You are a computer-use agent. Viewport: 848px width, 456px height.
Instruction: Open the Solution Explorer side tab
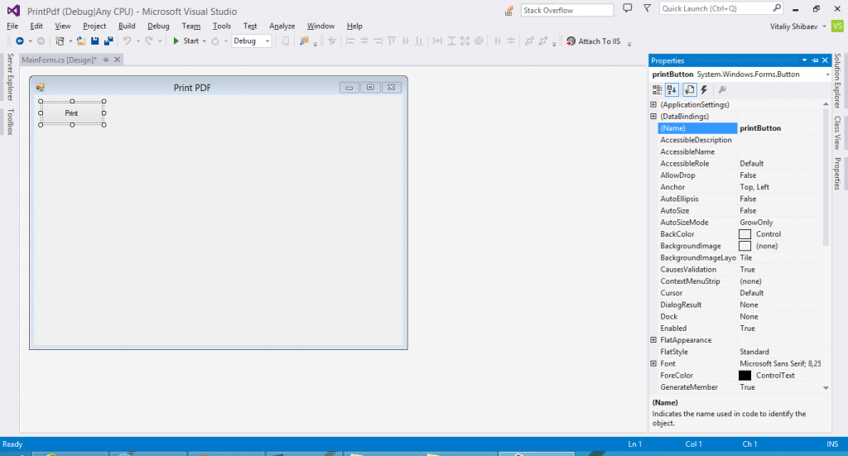837,81
